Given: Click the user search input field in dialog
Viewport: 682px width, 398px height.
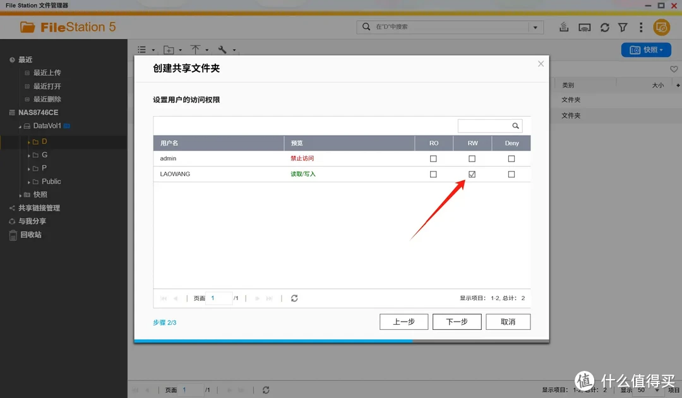Looking at the screenshot, I should coord(483,126).
